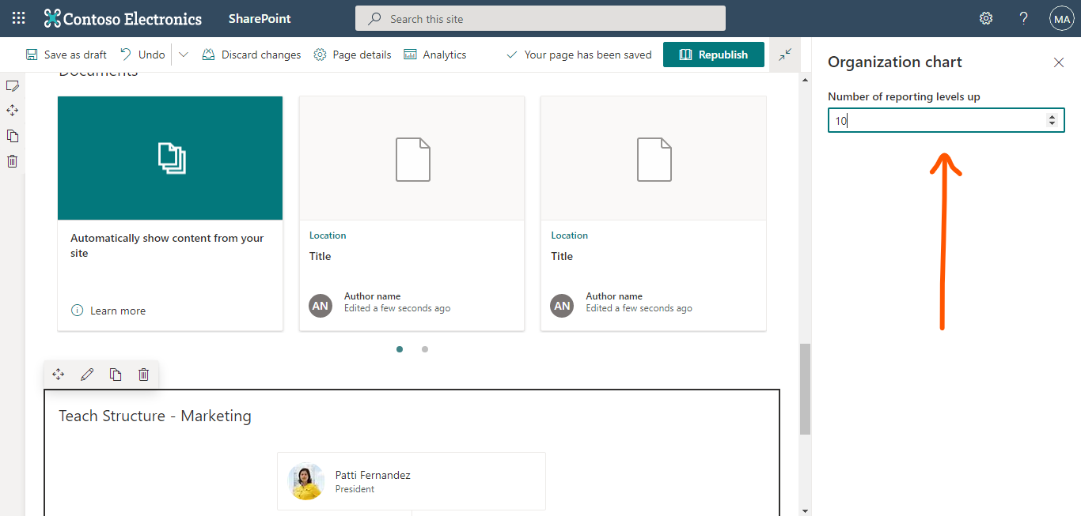Click the second carousel page dot

click(425, 348)
